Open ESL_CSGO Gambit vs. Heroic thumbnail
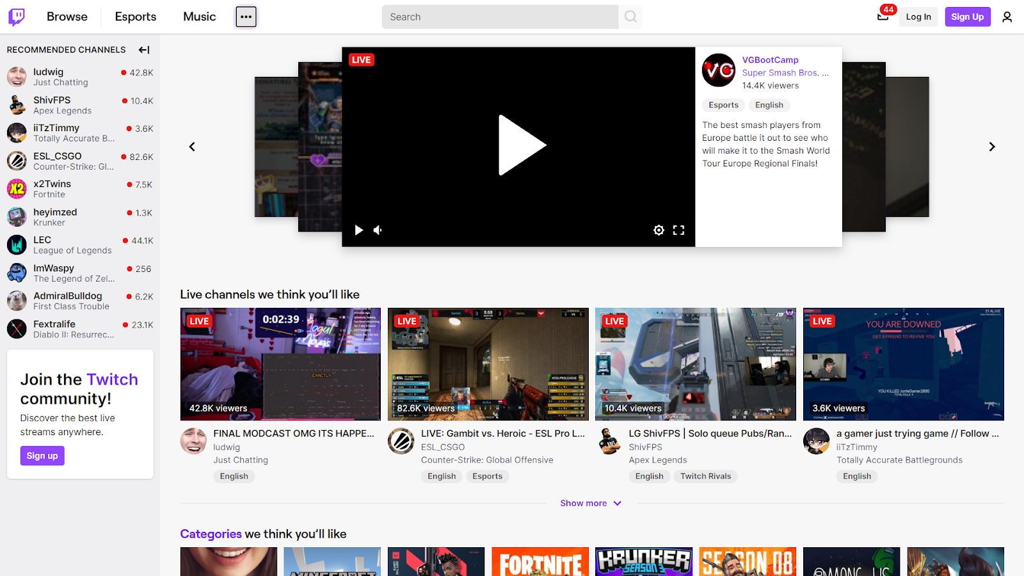 488,364
